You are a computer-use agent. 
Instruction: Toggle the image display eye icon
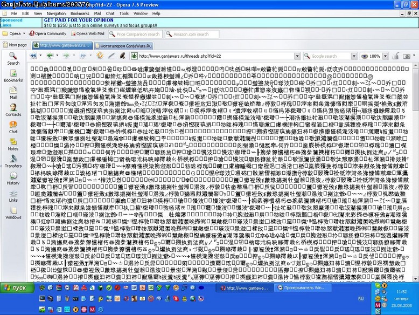point(364,56)
